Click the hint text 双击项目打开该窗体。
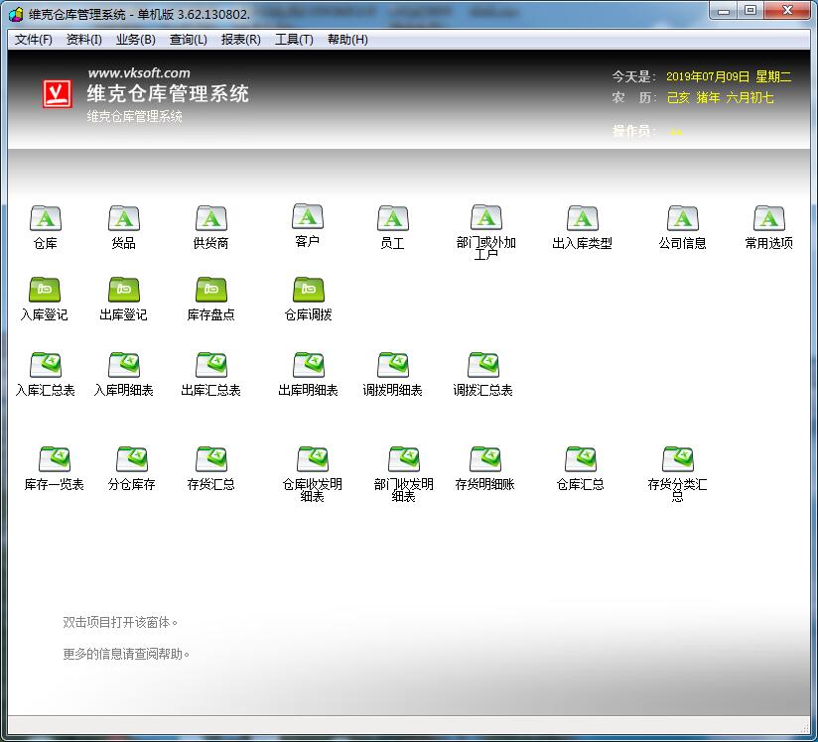Screen dimensions: 818x742 click(x=120, y=622)
